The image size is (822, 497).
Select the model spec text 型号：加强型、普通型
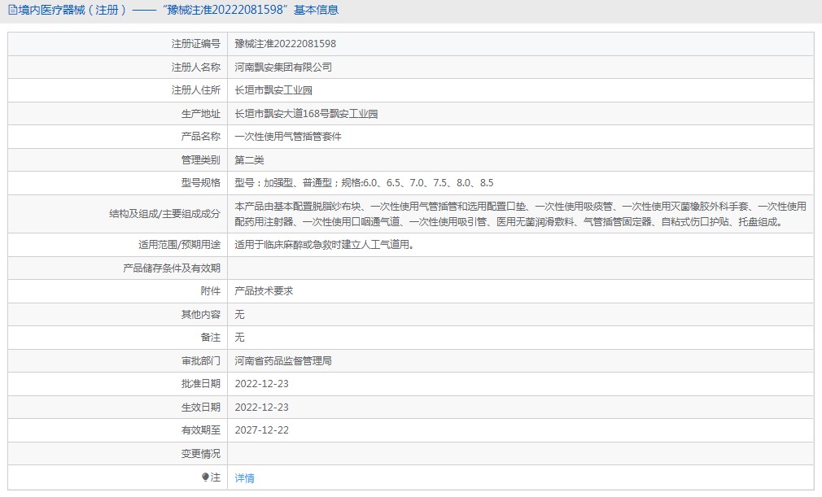283,183
